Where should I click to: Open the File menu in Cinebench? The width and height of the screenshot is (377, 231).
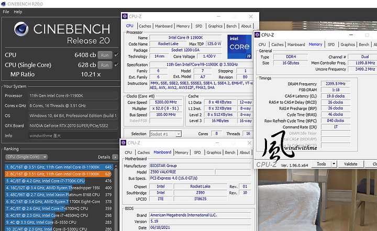tap(6, 12)
